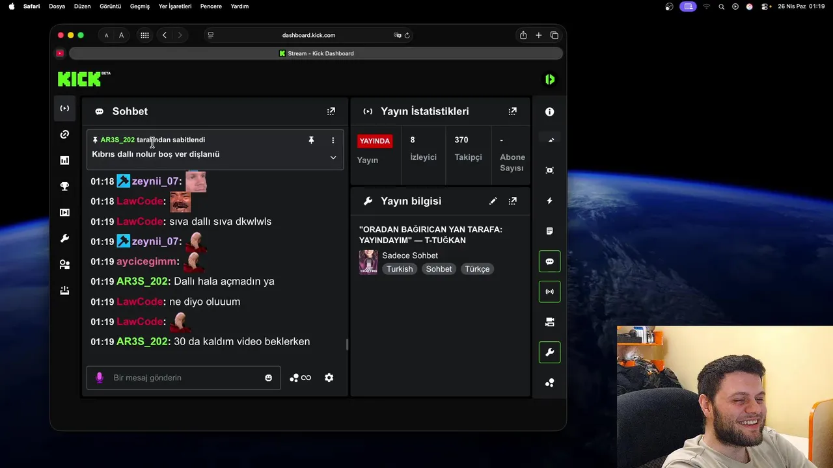Open the Safari 'Dosya' menu
833x468 pixels.
tap(57, 6)
